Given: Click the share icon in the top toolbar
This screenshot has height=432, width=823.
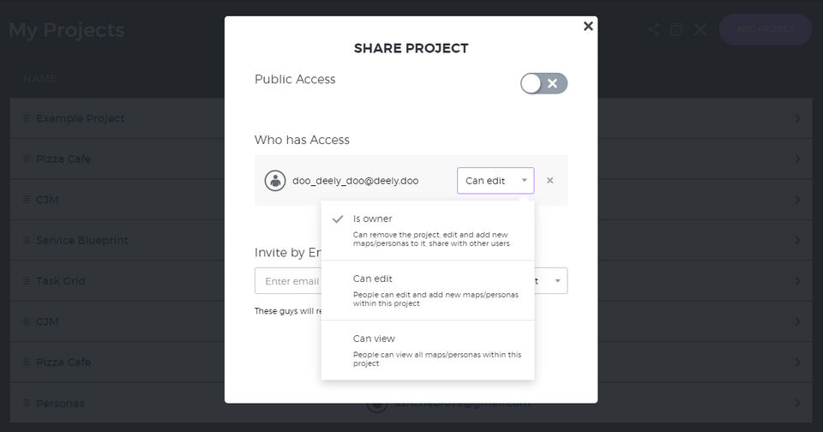Looking at the screenshot, I should tap(654, 30).
